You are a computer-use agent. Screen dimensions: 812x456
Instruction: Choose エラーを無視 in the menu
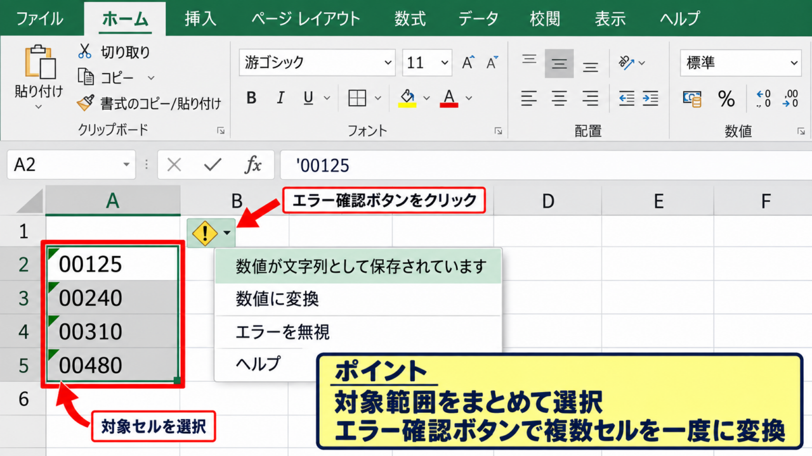coord(358,331)
